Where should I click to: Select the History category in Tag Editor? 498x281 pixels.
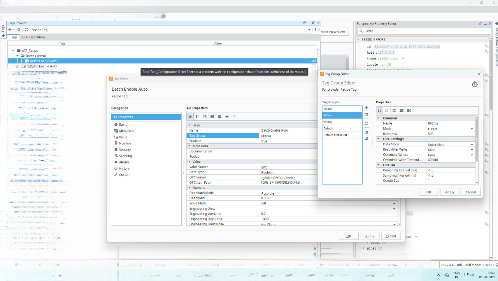tap(124, 168)
